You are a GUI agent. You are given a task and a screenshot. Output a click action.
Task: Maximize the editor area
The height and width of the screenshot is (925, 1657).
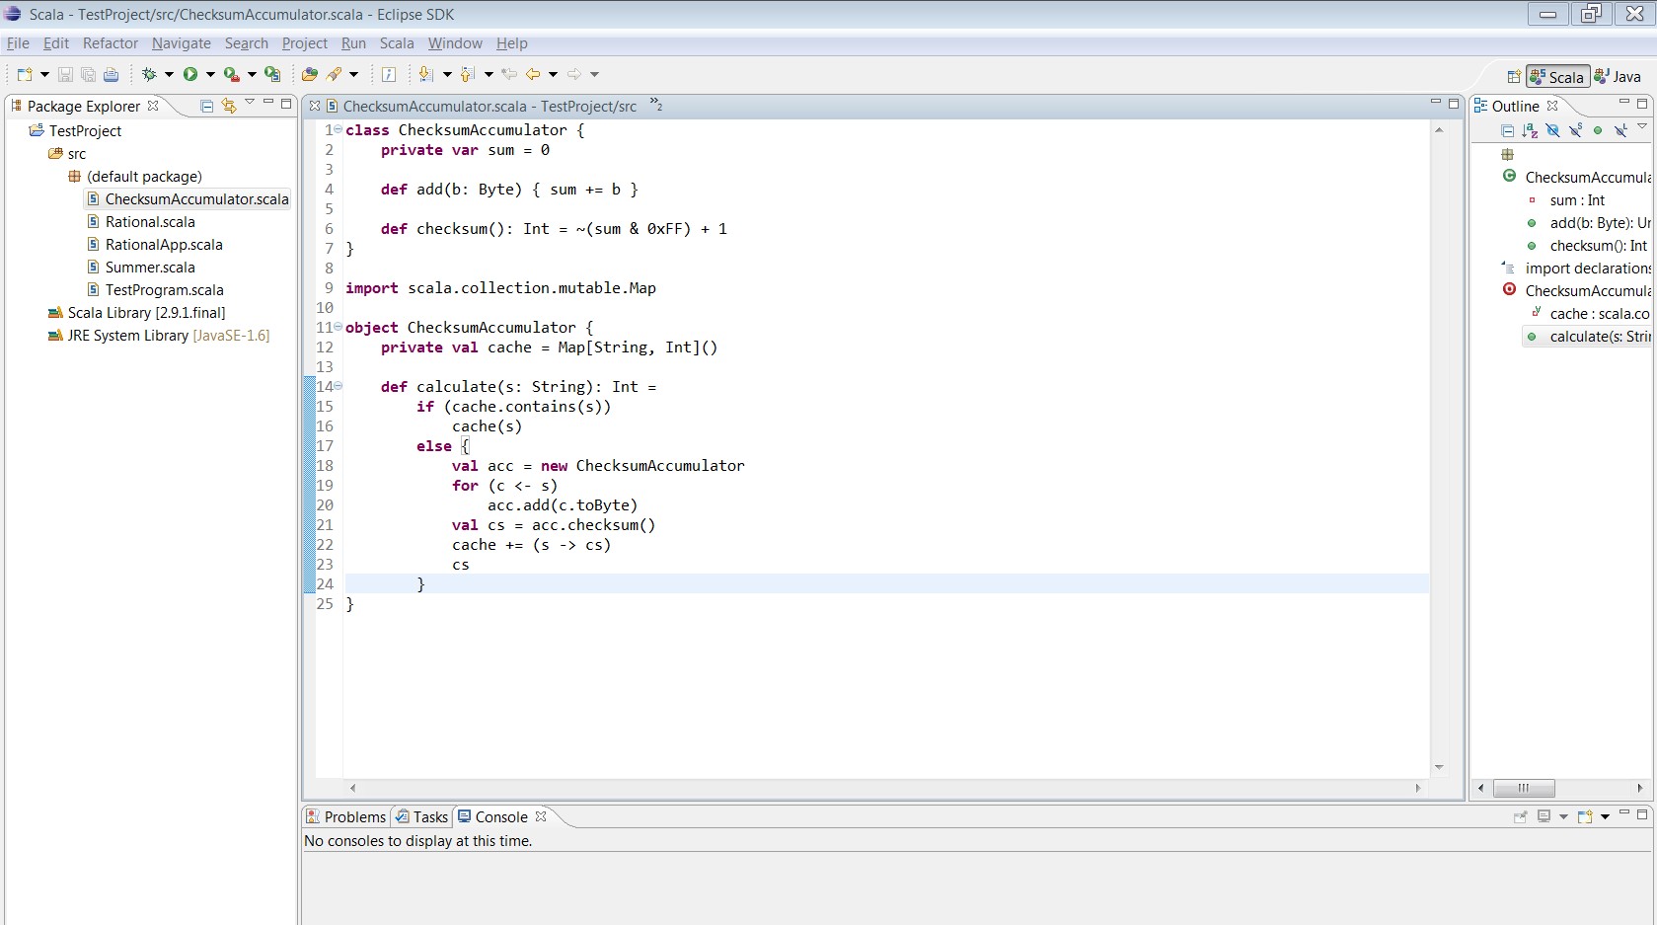point(1454,103)
